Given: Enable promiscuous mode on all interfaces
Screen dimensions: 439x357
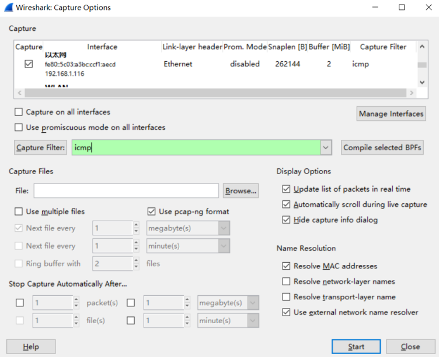Looking at the screenshot, I should [19, 128].
